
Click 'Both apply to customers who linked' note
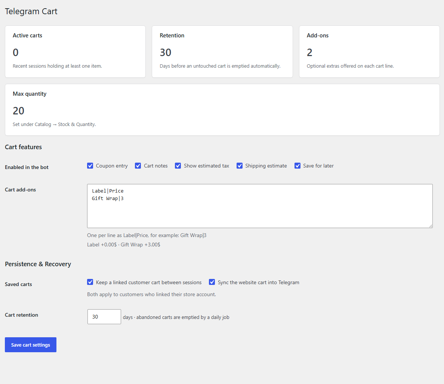pos(151,295)
